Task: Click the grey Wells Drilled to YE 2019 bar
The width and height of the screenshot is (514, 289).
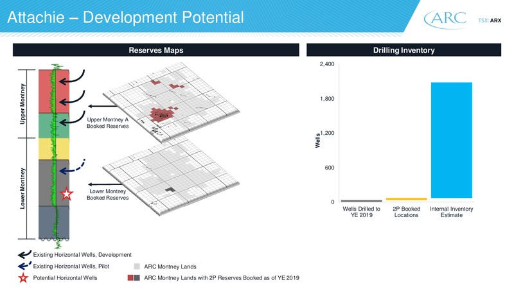Action: pos(361,200)
